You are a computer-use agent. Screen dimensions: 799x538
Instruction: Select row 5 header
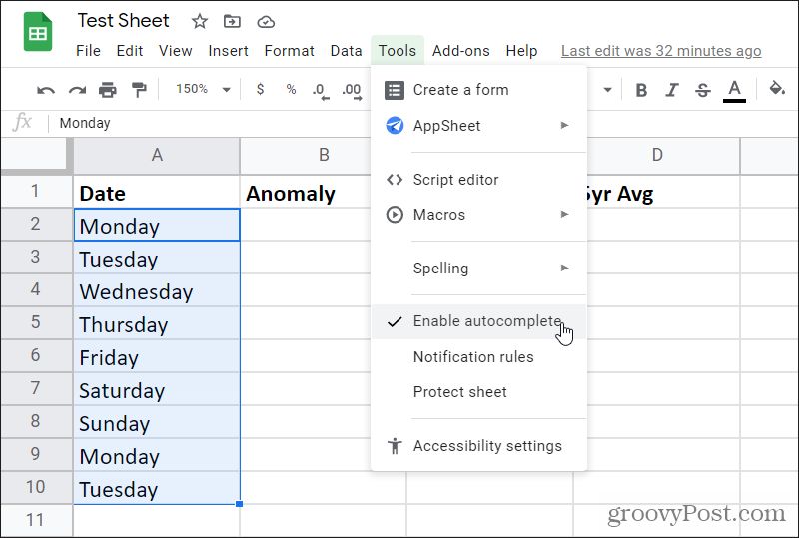(36, 323)
